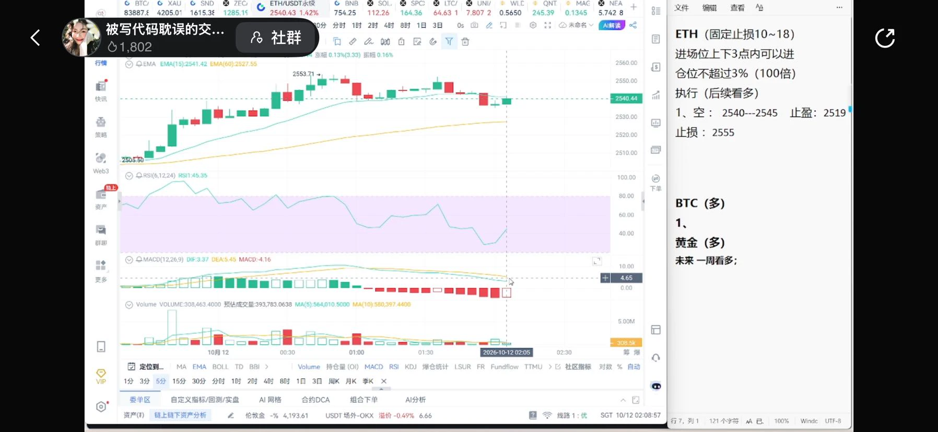Open chart settings hexagon icon

coord(533,25)
